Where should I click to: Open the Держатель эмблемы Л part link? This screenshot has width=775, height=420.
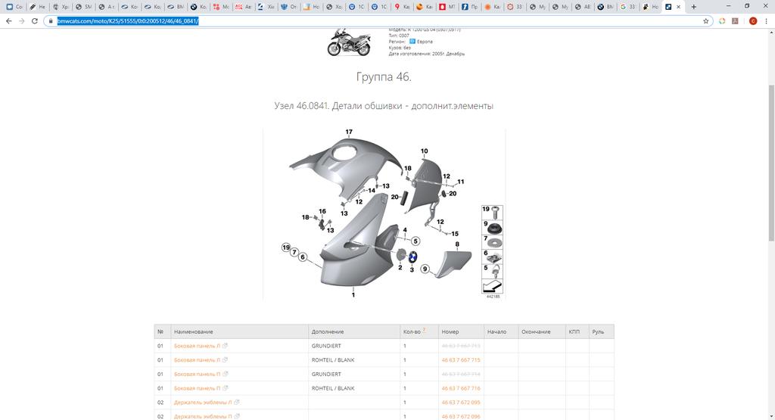tap(202, 403)
